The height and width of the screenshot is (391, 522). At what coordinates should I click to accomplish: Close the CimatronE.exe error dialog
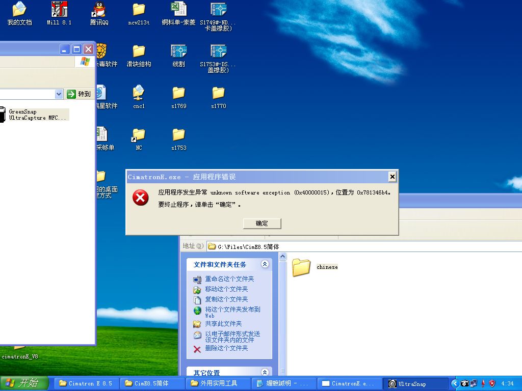click(x=393, y=177)
